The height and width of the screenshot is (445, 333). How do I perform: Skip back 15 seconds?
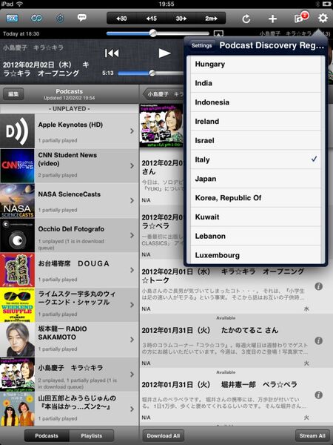click(x=152, y=19)
